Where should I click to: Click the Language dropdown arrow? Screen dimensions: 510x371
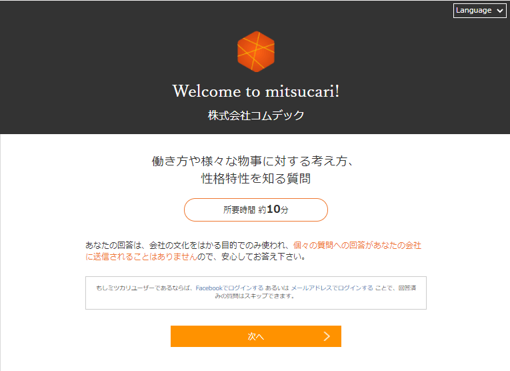(500, 11)
